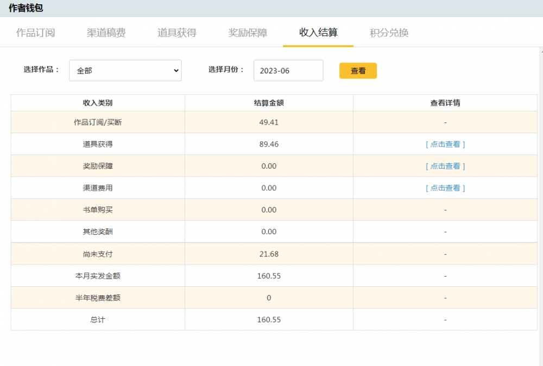The height and width of the screenshot is (366, 543).
Task: Go to the 道具获得 tab
Action: click(x=176, y=33)
